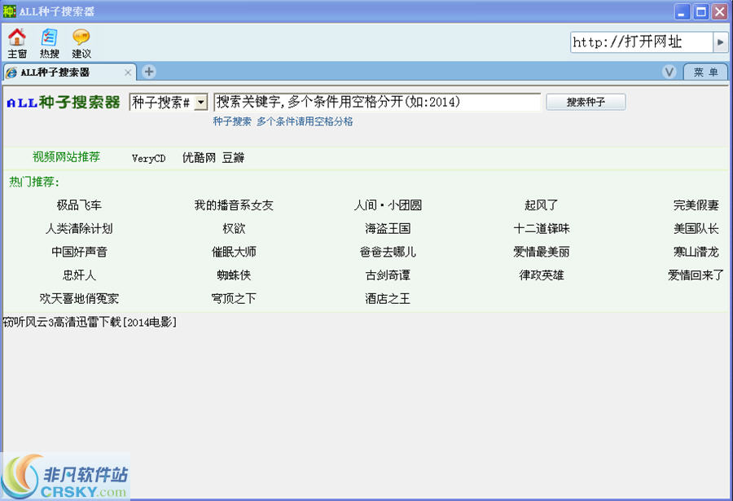
Task: Maximize the ALL种子搜索器 window
Action: pos(700,11)
